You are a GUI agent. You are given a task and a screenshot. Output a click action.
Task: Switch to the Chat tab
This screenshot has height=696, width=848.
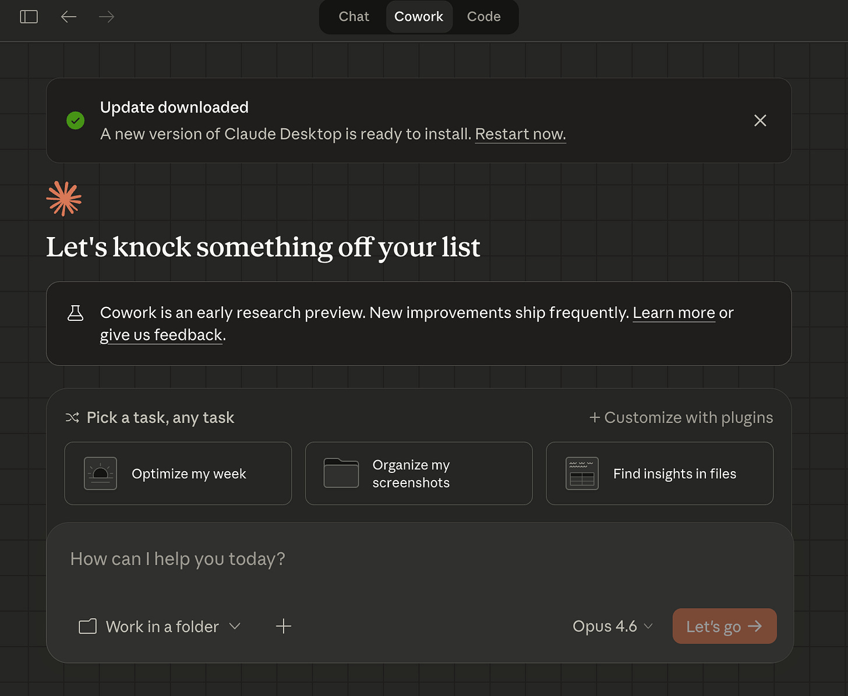click(354, 17)
